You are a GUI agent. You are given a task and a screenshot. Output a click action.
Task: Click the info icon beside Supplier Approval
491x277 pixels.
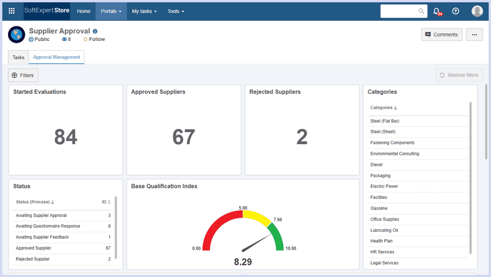pos(95,31)
